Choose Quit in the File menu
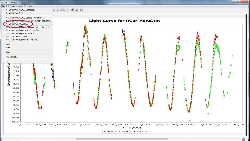250x141 pixels. click(x=8, y=62)
